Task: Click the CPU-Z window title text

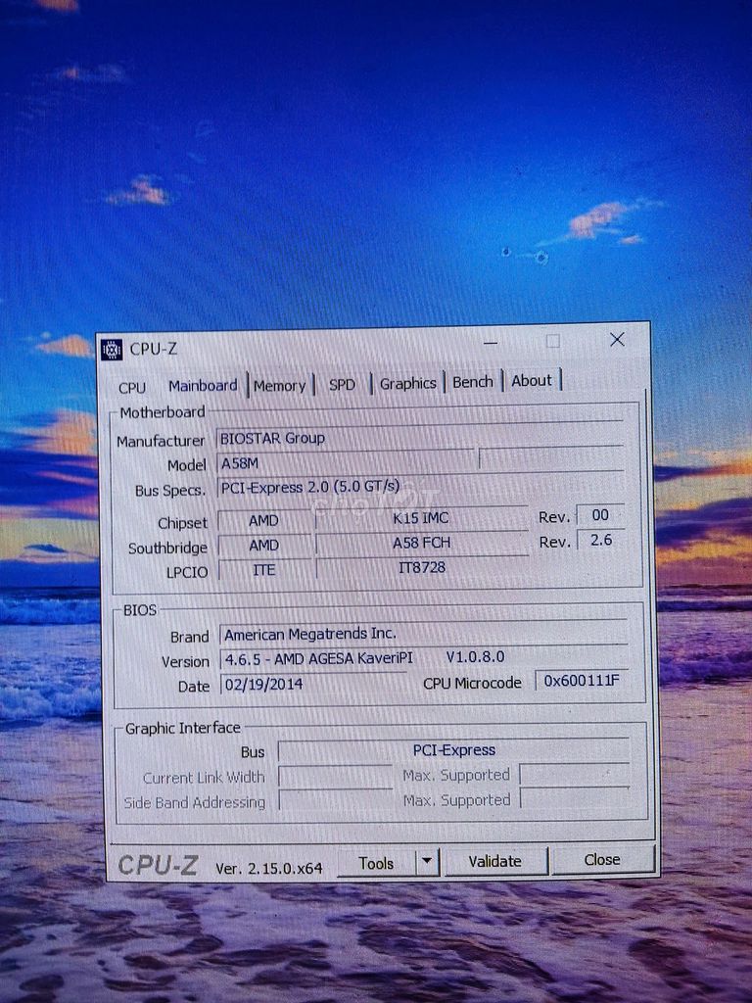Action: click(x=154, y=349)
